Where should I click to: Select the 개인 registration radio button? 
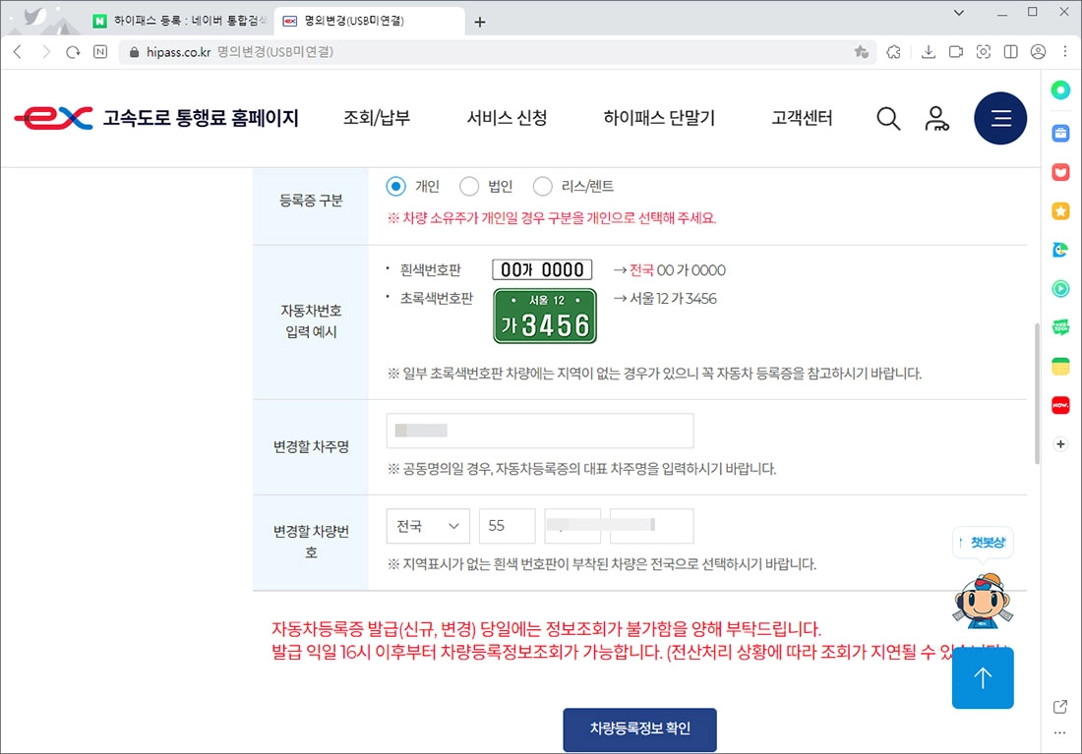[x=396, y=186]
